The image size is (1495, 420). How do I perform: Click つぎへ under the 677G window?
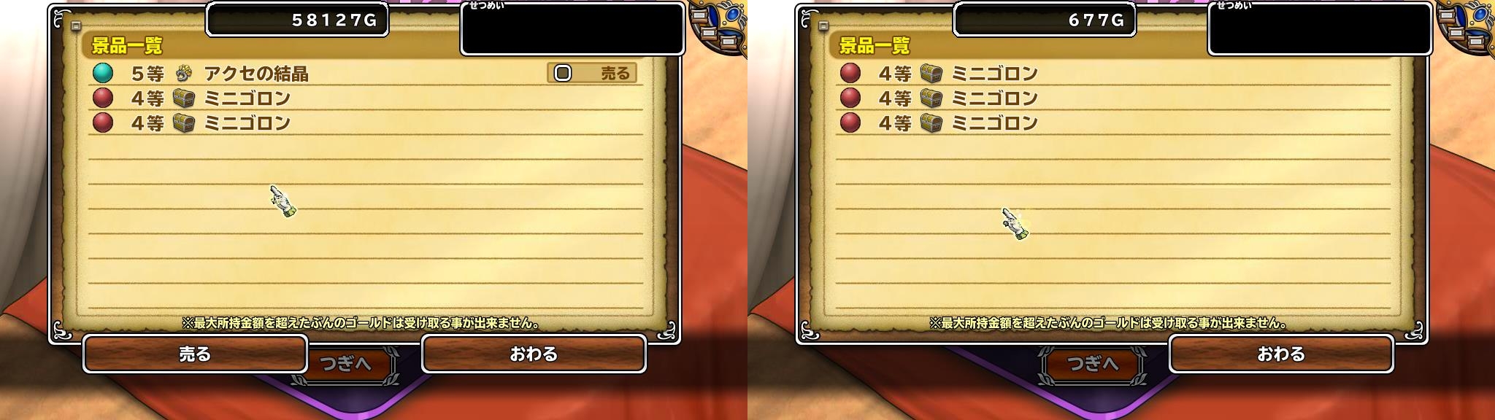tap(1093, 364)
